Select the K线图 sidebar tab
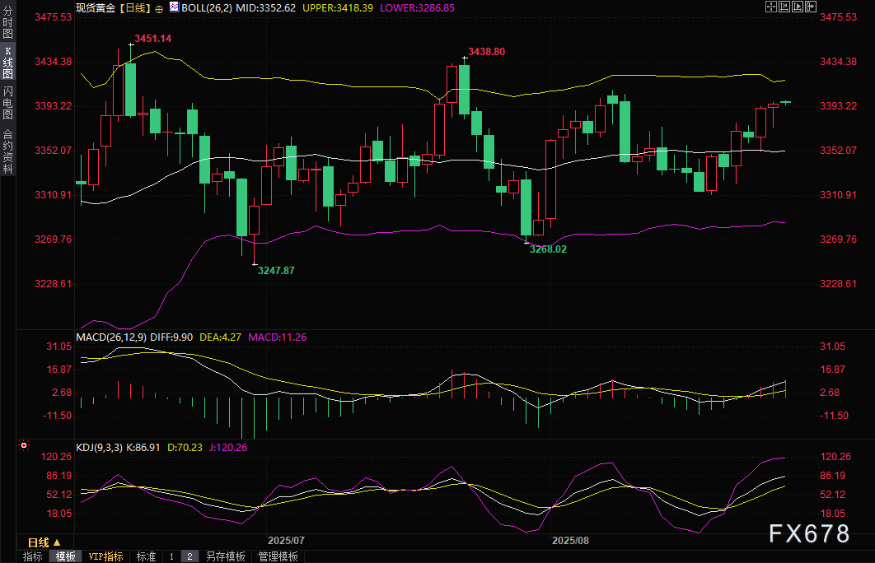Viewport: 875px width, 563px height. [x=7, y=62]
